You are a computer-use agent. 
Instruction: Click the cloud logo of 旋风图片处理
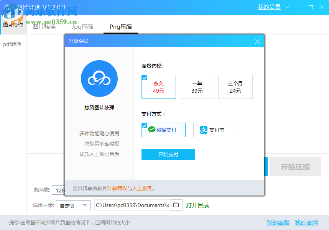[99, 79]
